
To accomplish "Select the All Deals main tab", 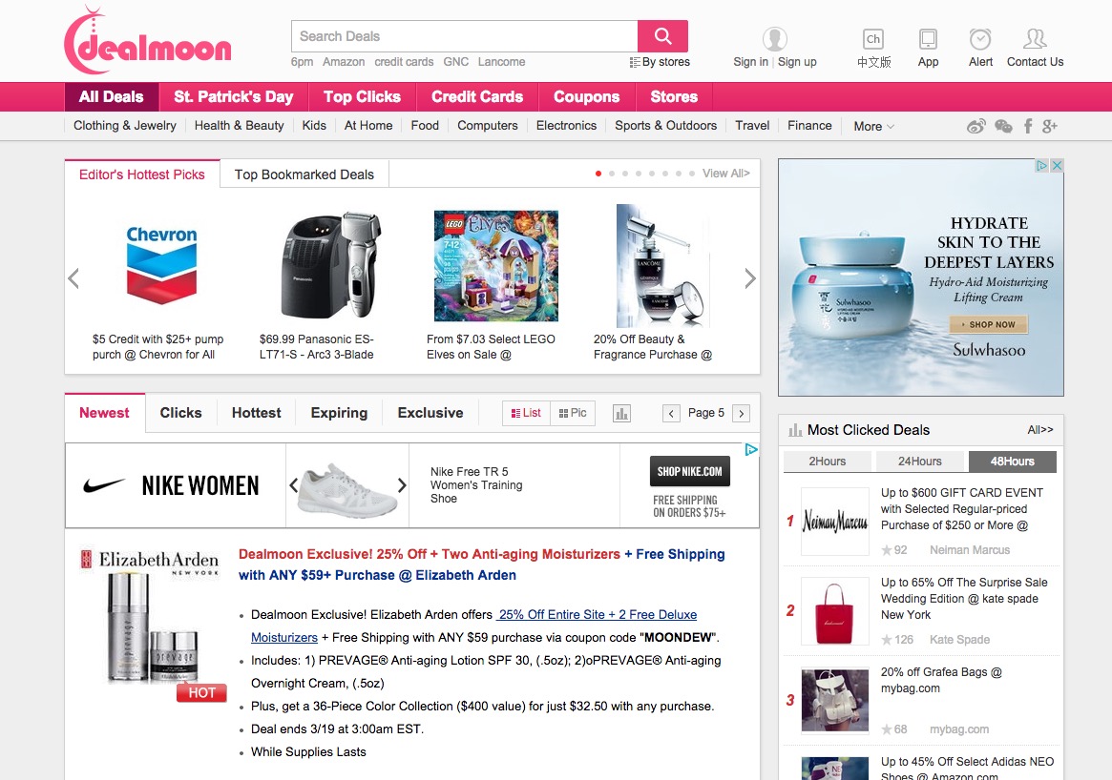I will pyautogui.click(x=112, y=97).
